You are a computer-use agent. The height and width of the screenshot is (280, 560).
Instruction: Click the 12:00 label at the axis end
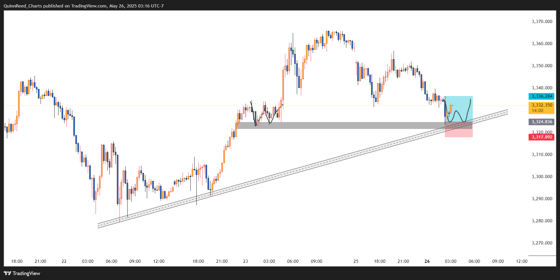tap(522, 261)
